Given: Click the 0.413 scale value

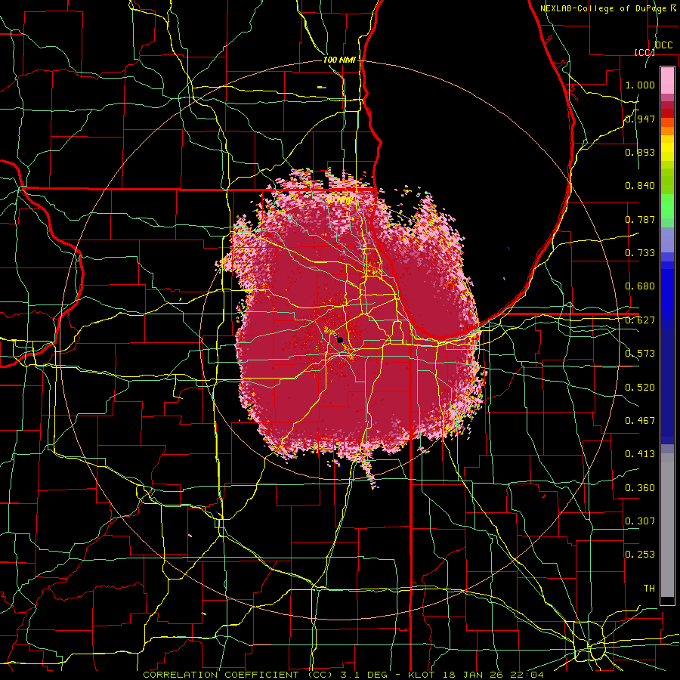Looking at the screenshot, I should pos(640,454).
